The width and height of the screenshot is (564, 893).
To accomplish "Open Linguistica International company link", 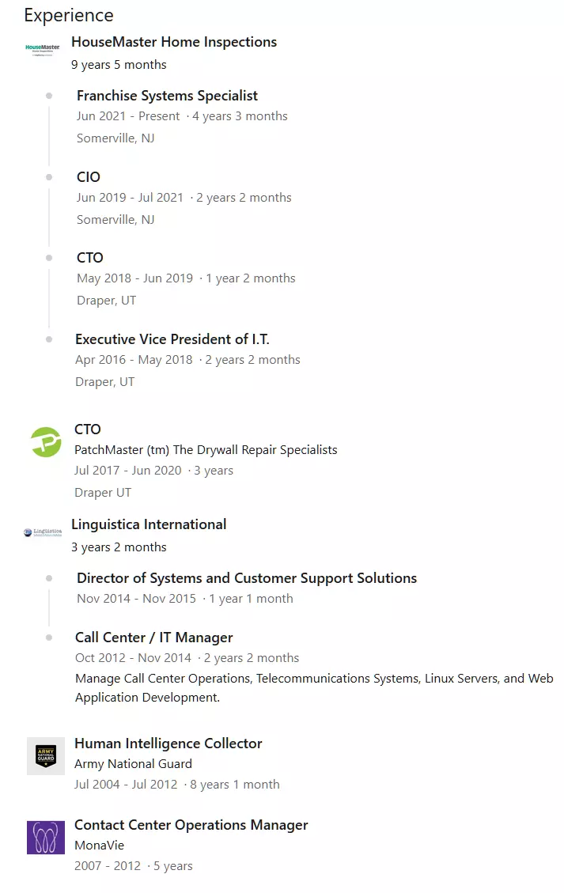I will tap(149, 524).
